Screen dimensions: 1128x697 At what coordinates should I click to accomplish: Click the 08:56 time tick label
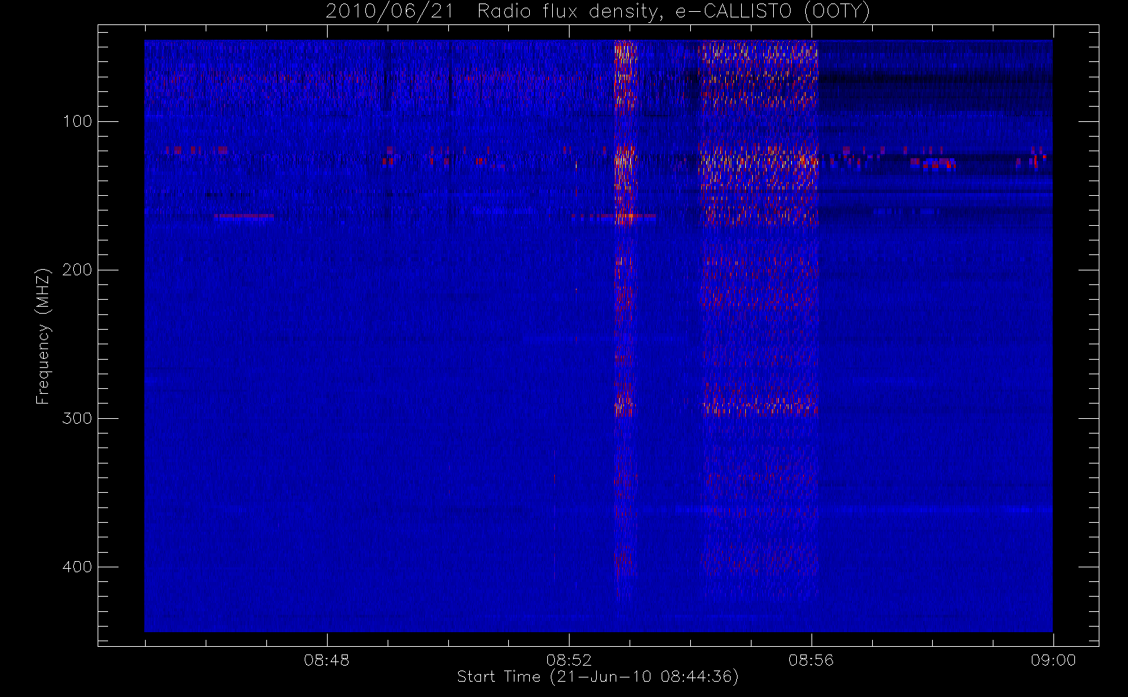(x=811, y=660)
